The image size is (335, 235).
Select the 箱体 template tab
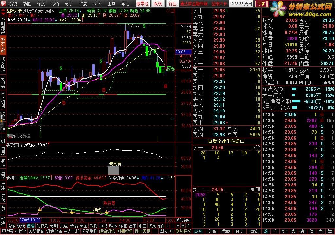113,226
